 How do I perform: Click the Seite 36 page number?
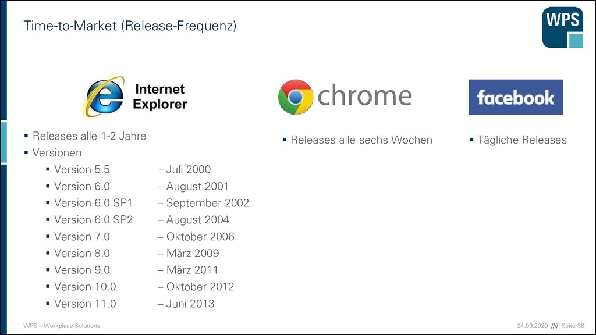pyautogui.click(x=573, y=326)
